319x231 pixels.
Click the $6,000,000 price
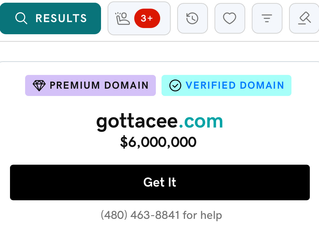(158, 142)
